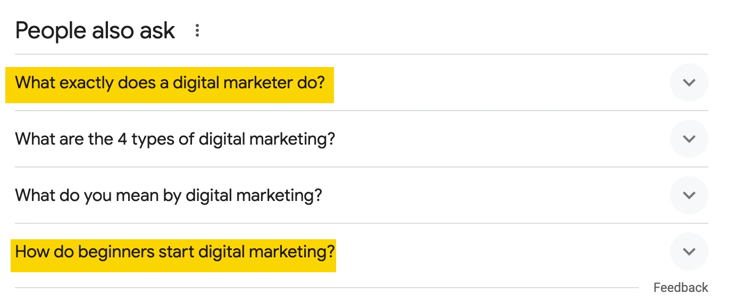
Task: Click the word 'exactly' in the first question
Action: tap(86, 84)
